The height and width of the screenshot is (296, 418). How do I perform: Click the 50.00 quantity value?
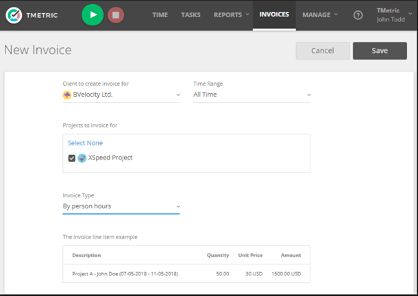[x=223, y=273]
